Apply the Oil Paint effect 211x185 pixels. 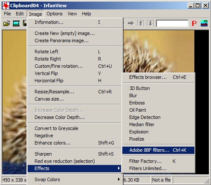point(158,110)
